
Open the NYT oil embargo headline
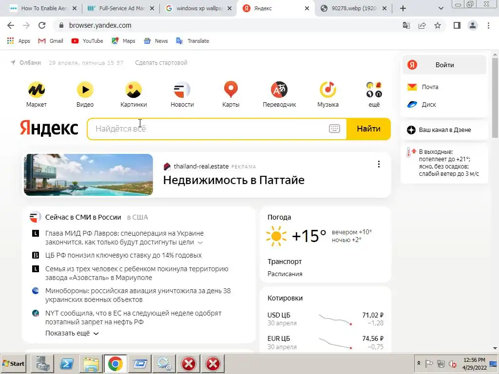coord(134,318)
